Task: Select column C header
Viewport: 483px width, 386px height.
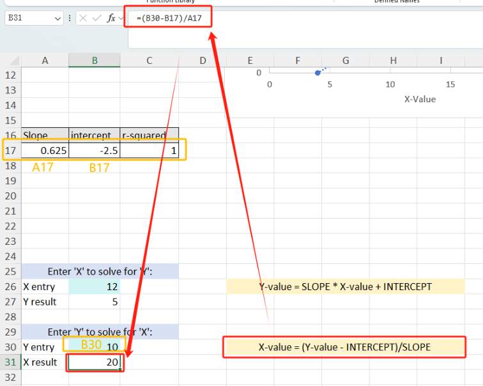Action: click(x=149, y=60)
